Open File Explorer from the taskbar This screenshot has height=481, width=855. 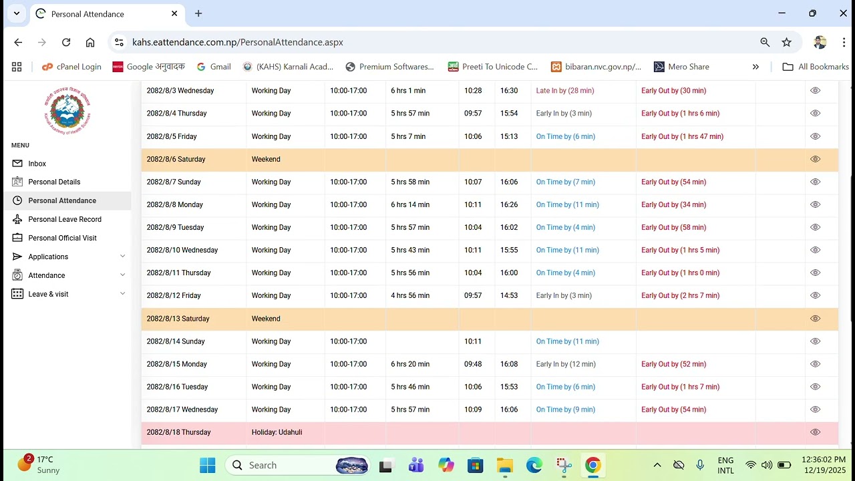point(504,465)
